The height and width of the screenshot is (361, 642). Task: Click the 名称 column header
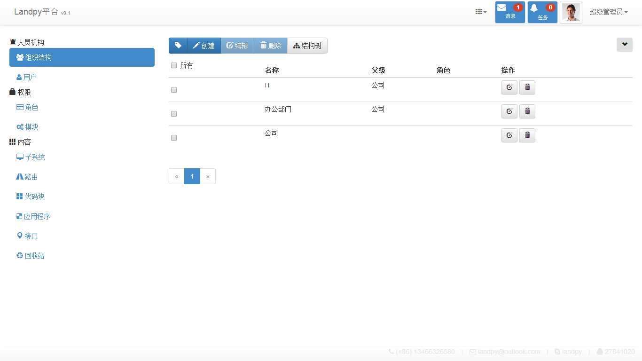[x=272, y=70]
